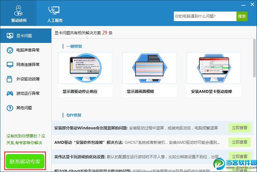Image resolution: width=257 pixels, height=172 pixels.
Task: View solution for Windows蓝屏 via 立即查看
Action: [239, 128]
